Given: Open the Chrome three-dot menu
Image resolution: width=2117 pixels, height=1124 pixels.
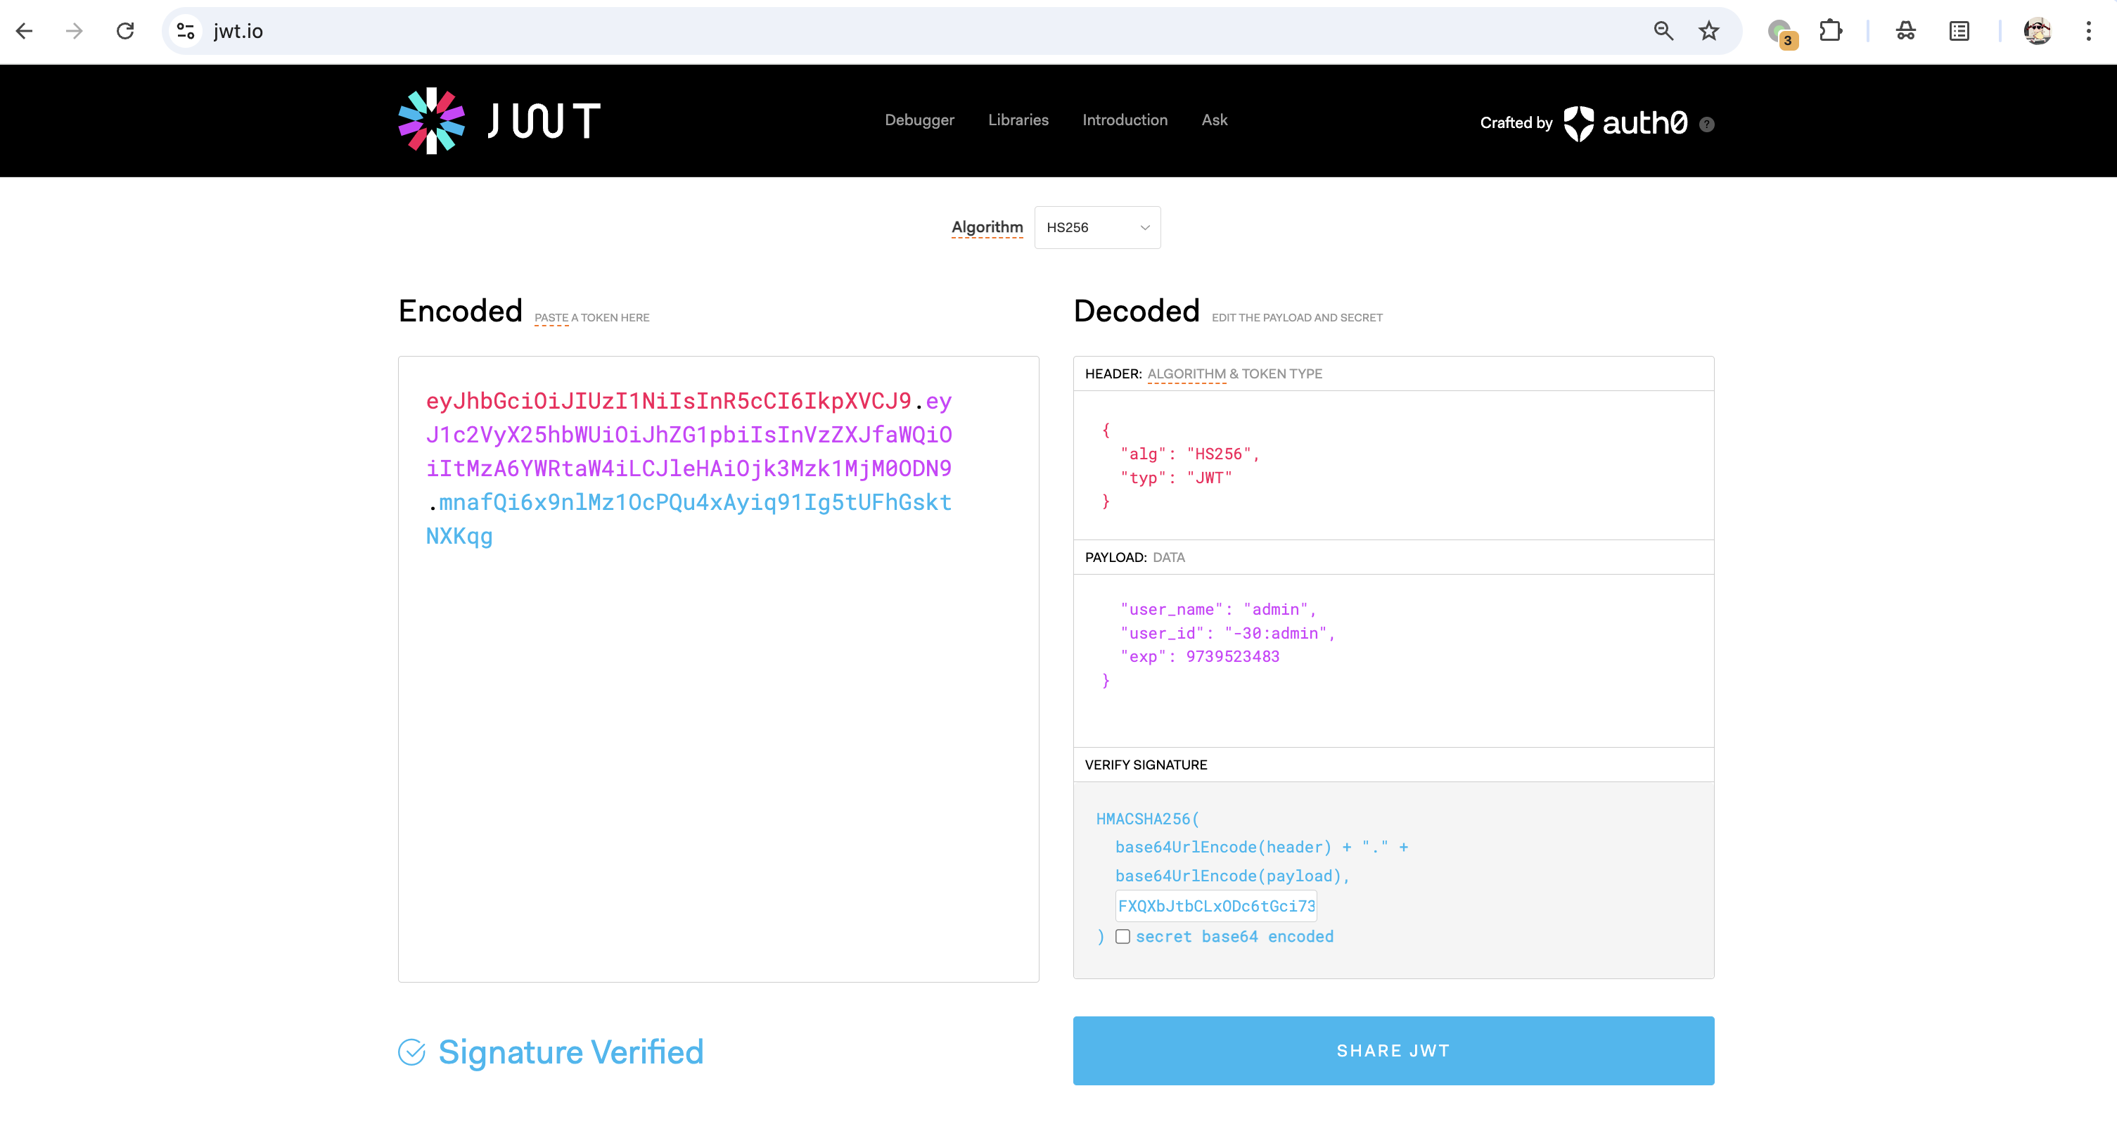Looking at the screenshot, I should (2088, 31).
